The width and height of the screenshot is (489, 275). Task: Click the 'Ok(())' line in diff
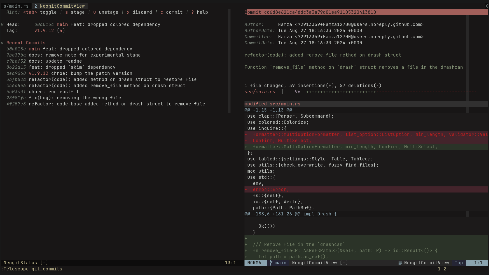(267, 226)
